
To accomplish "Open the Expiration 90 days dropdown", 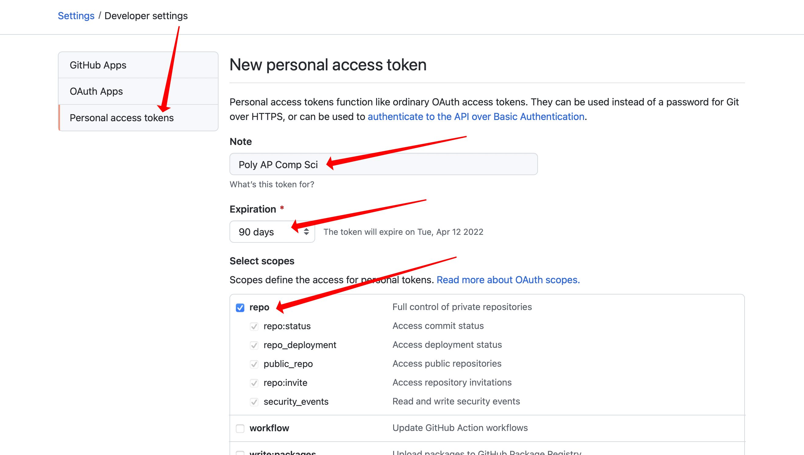I will click(272, 232).
